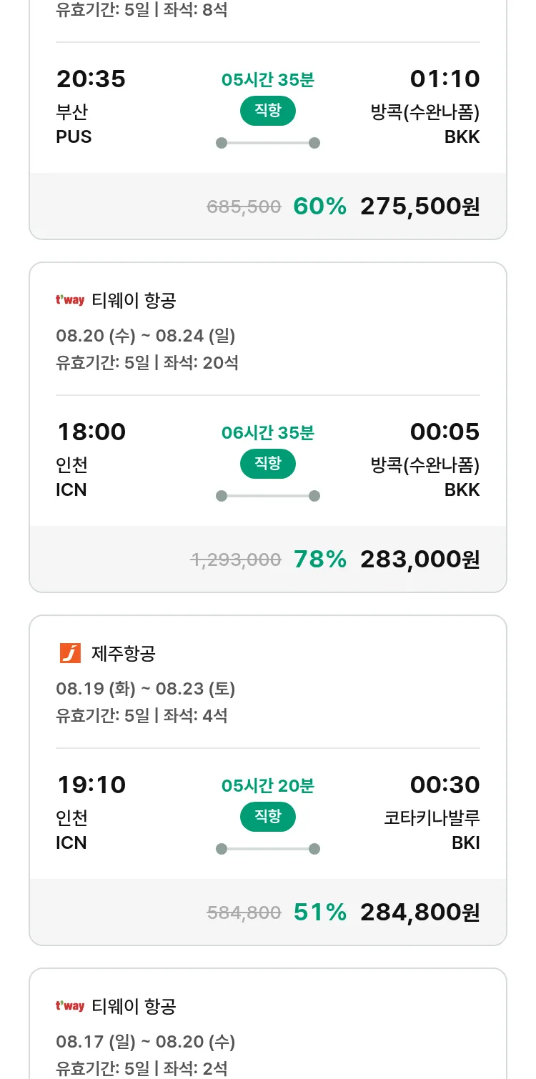
Task: Tap the 코타키나발루 destination text
Action: [x=432, y=818]
